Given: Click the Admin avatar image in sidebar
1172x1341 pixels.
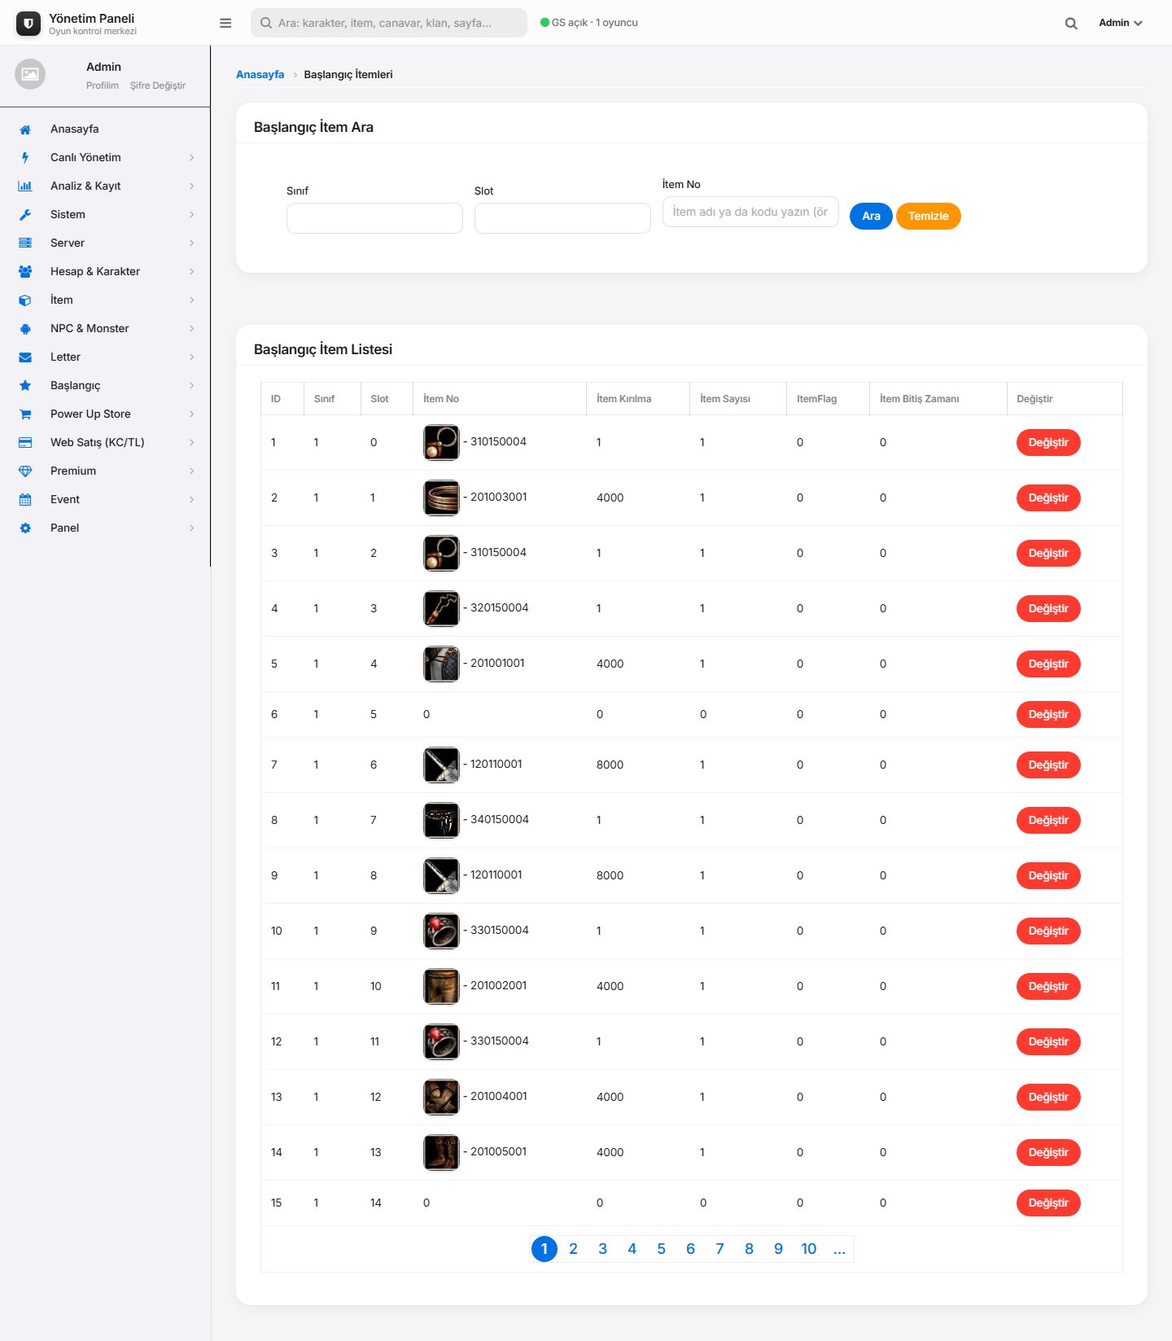Looking at the screenshot, I should pyautogui.click(x=30, y=74).
